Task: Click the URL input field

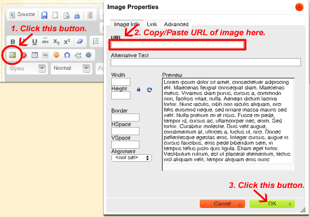Action: (178, 45)
